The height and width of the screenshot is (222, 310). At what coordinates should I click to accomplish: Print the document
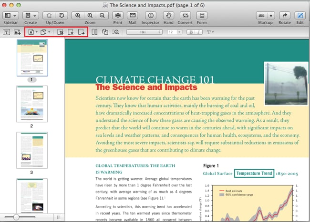point(118,15)
